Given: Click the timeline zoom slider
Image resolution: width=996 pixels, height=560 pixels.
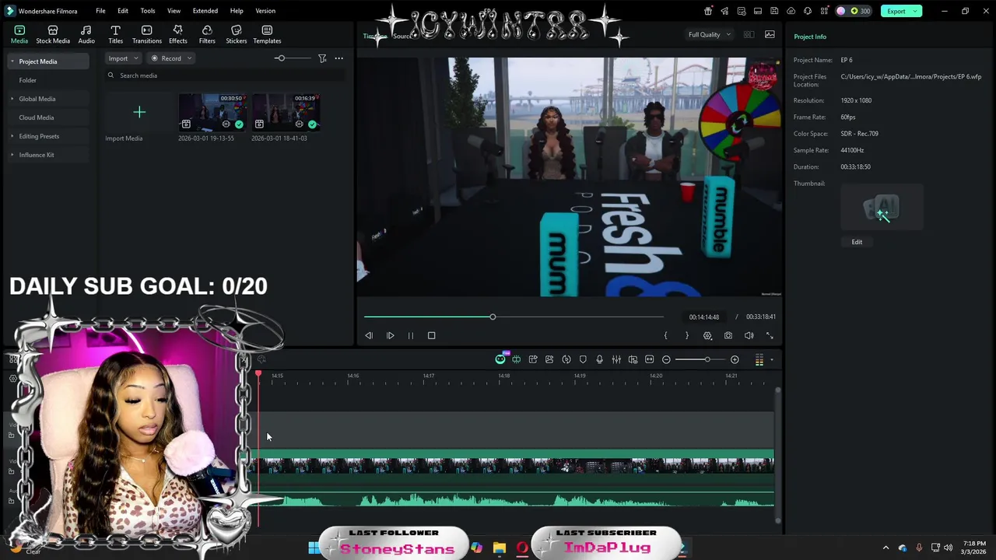Looking at the screenshot, I should (700, 359).
